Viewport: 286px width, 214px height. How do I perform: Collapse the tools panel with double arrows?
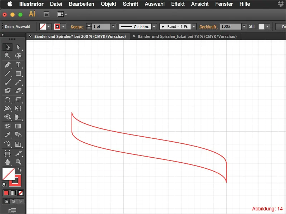point(3,35)
